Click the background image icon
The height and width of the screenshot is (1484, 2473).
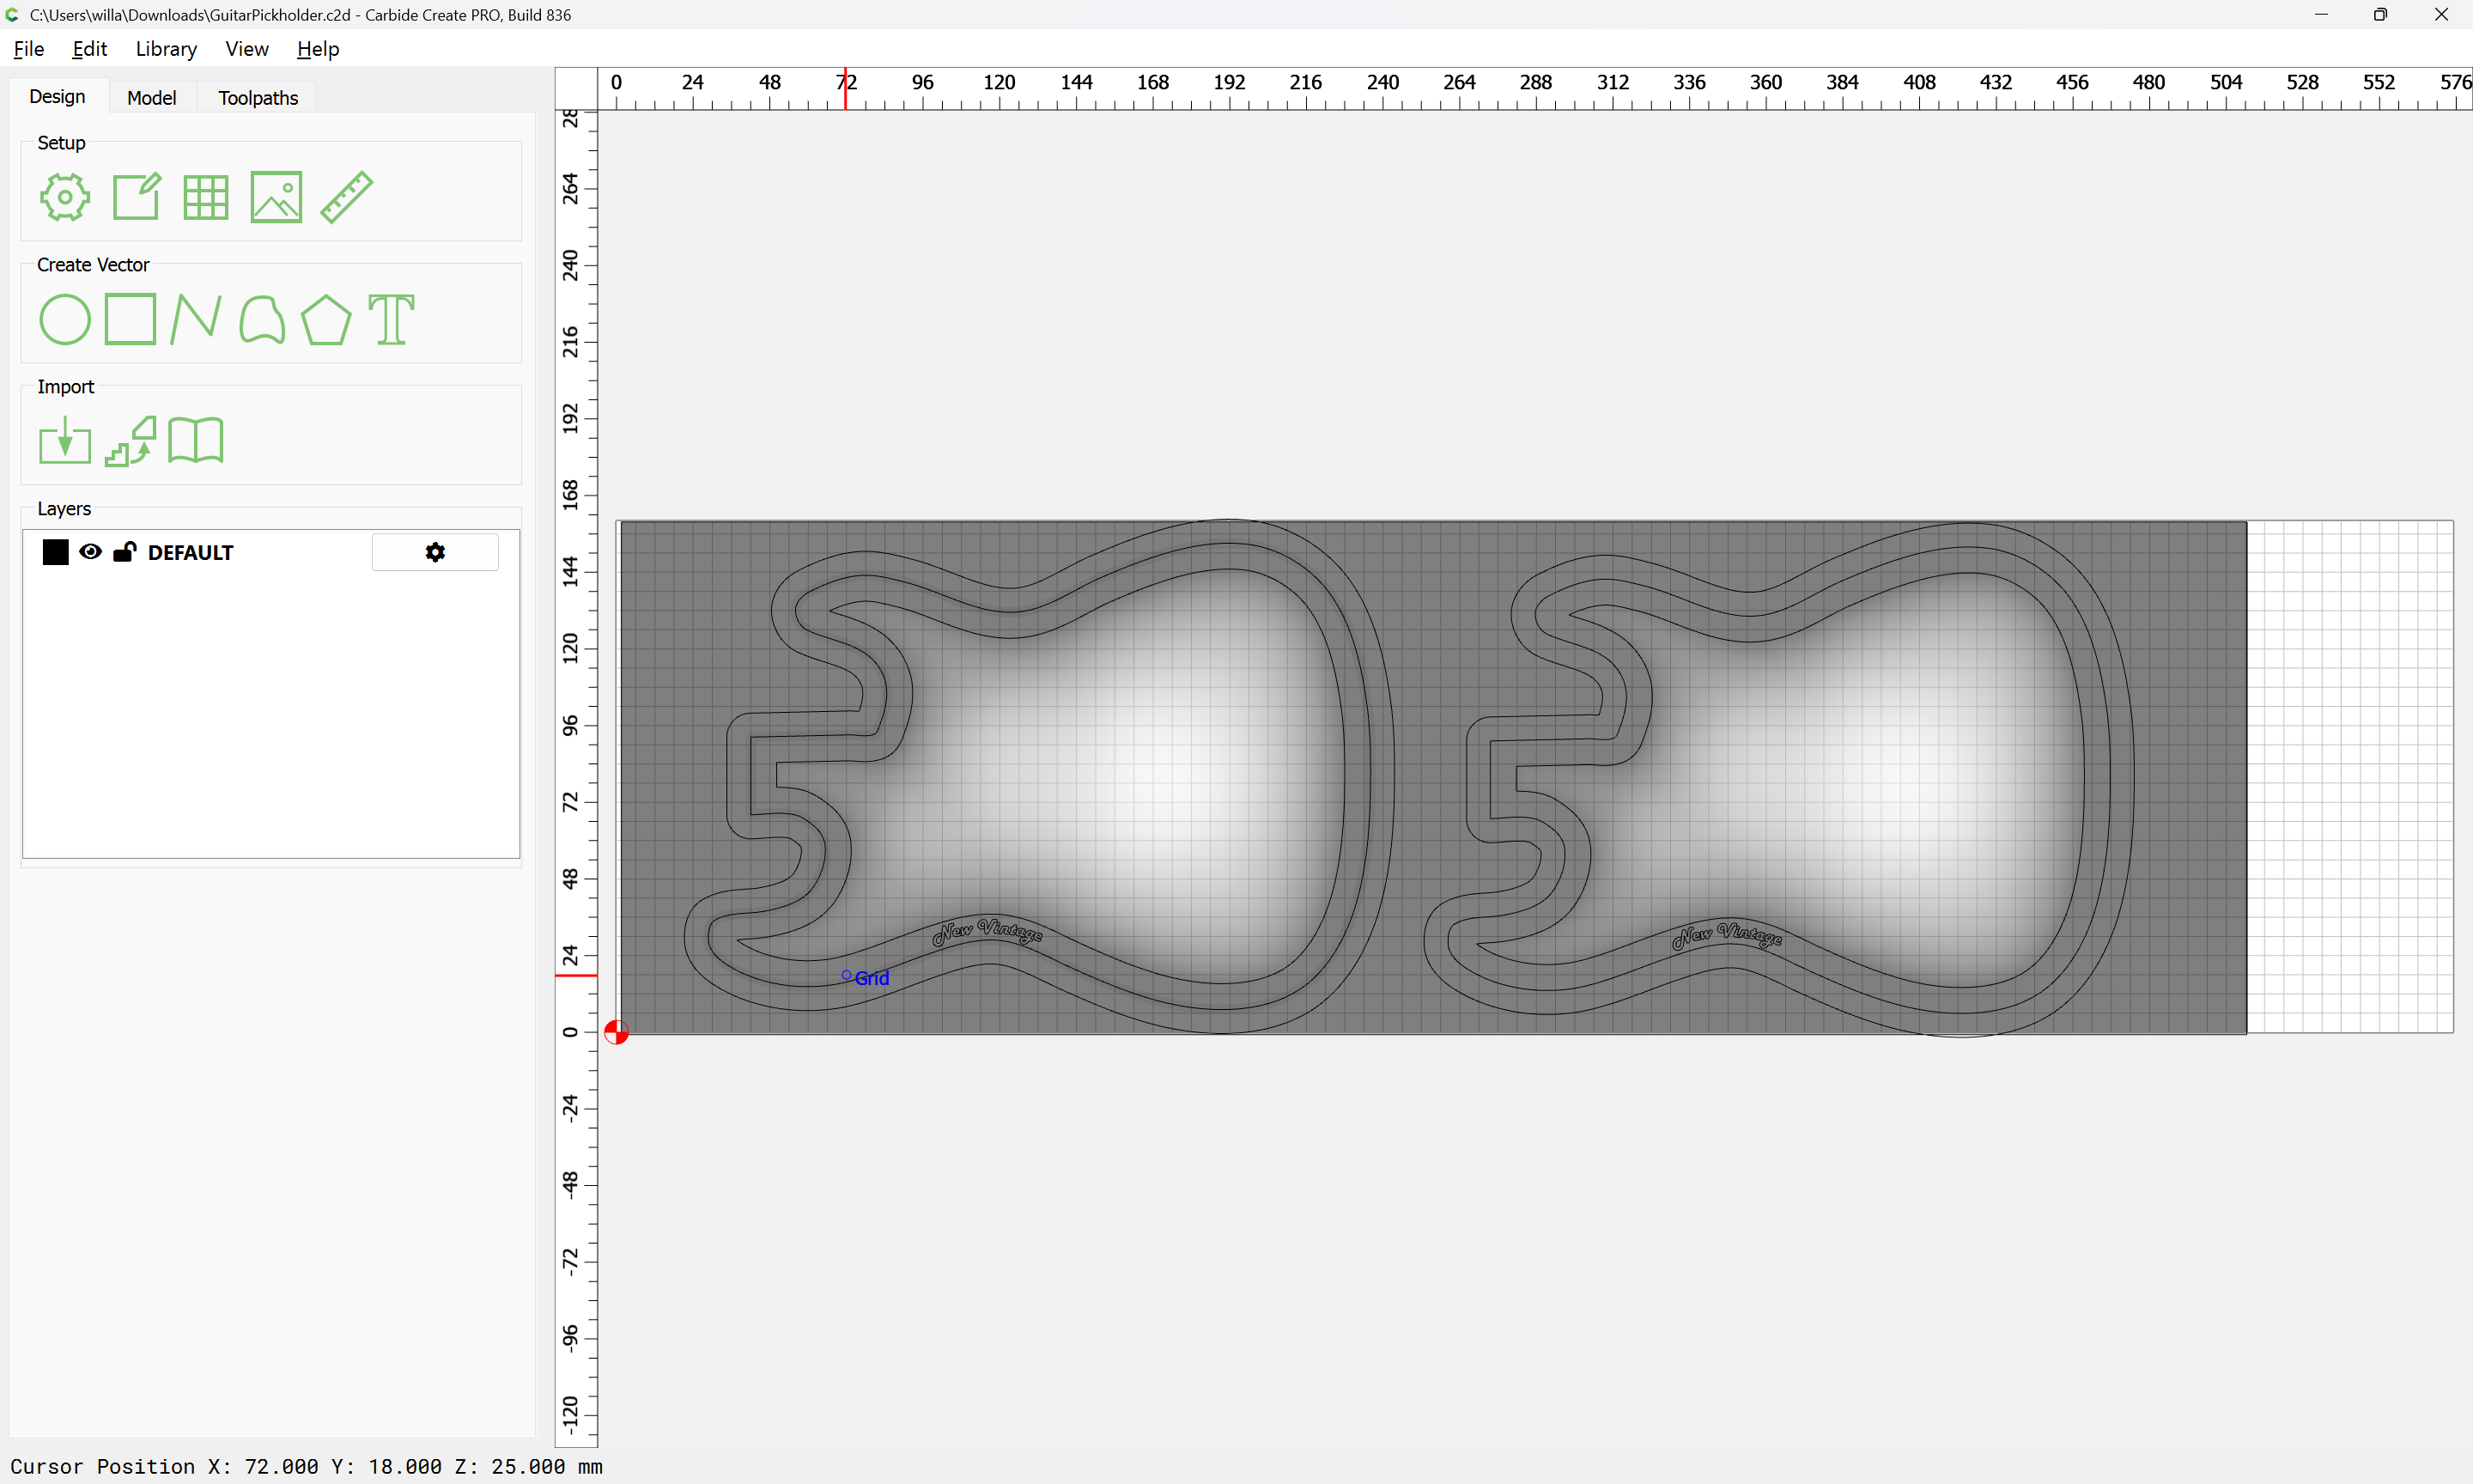[276, 197]
